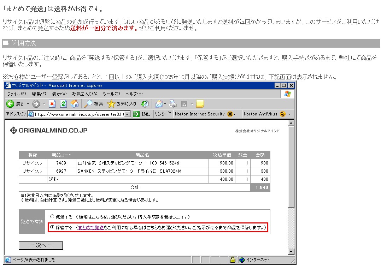Open the Forward button dropdown arrow
This screenshot has width=381, height=269.
[44, 104]
